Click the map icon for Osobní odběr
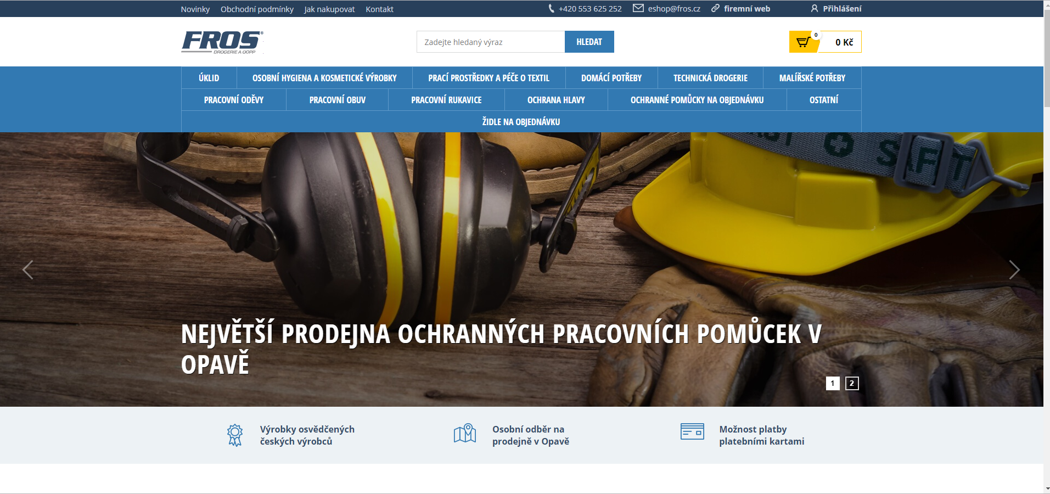 point(465,433)
